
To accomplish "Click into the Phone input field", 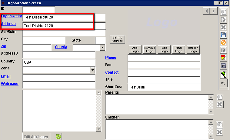I will pos(164,58).
